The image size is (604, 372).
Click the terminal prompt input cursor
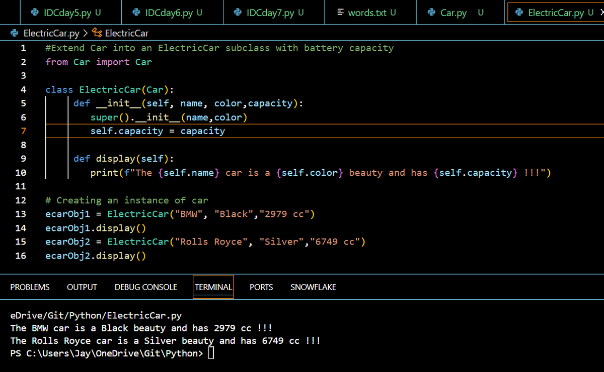(x=211, y=353)
